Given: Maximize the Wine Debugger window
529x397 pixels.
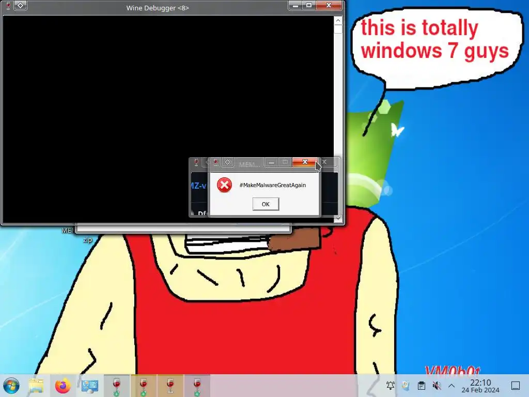Looking at the screenshot, I should [x=309, y=5].
